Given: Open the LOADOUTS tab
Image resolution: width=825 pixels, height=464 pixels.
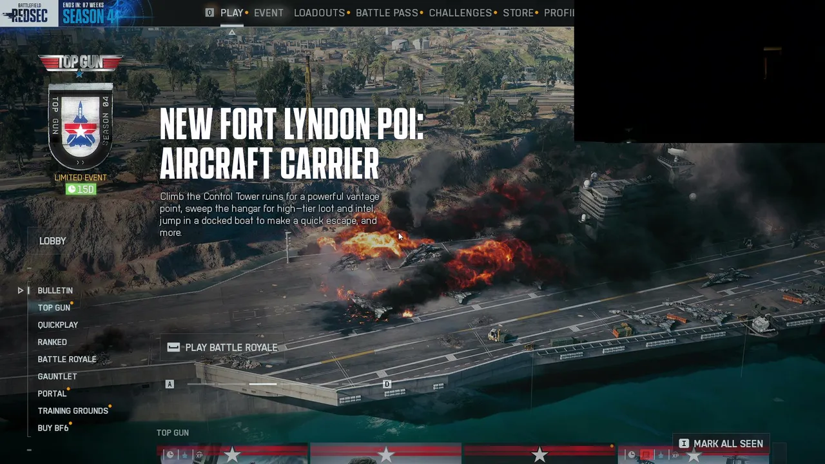Looking at the screenshot, I should (320, 13).
